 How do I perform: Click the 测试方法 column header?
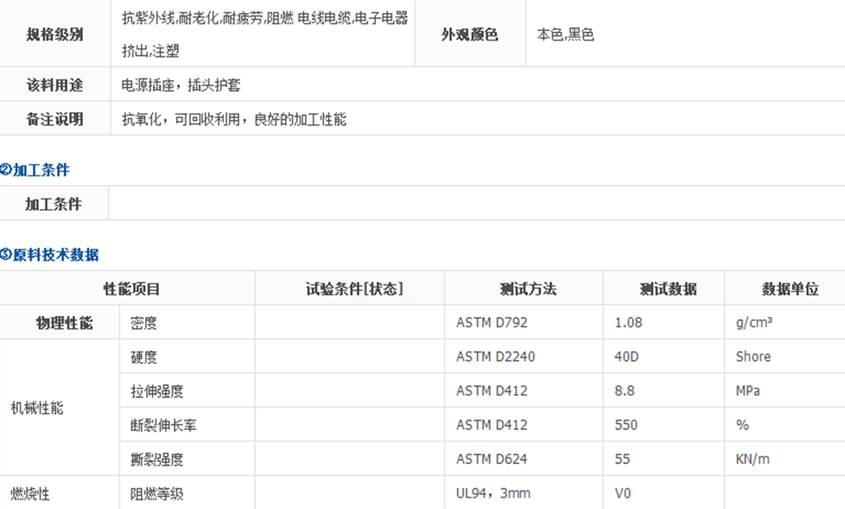[528, 289]
